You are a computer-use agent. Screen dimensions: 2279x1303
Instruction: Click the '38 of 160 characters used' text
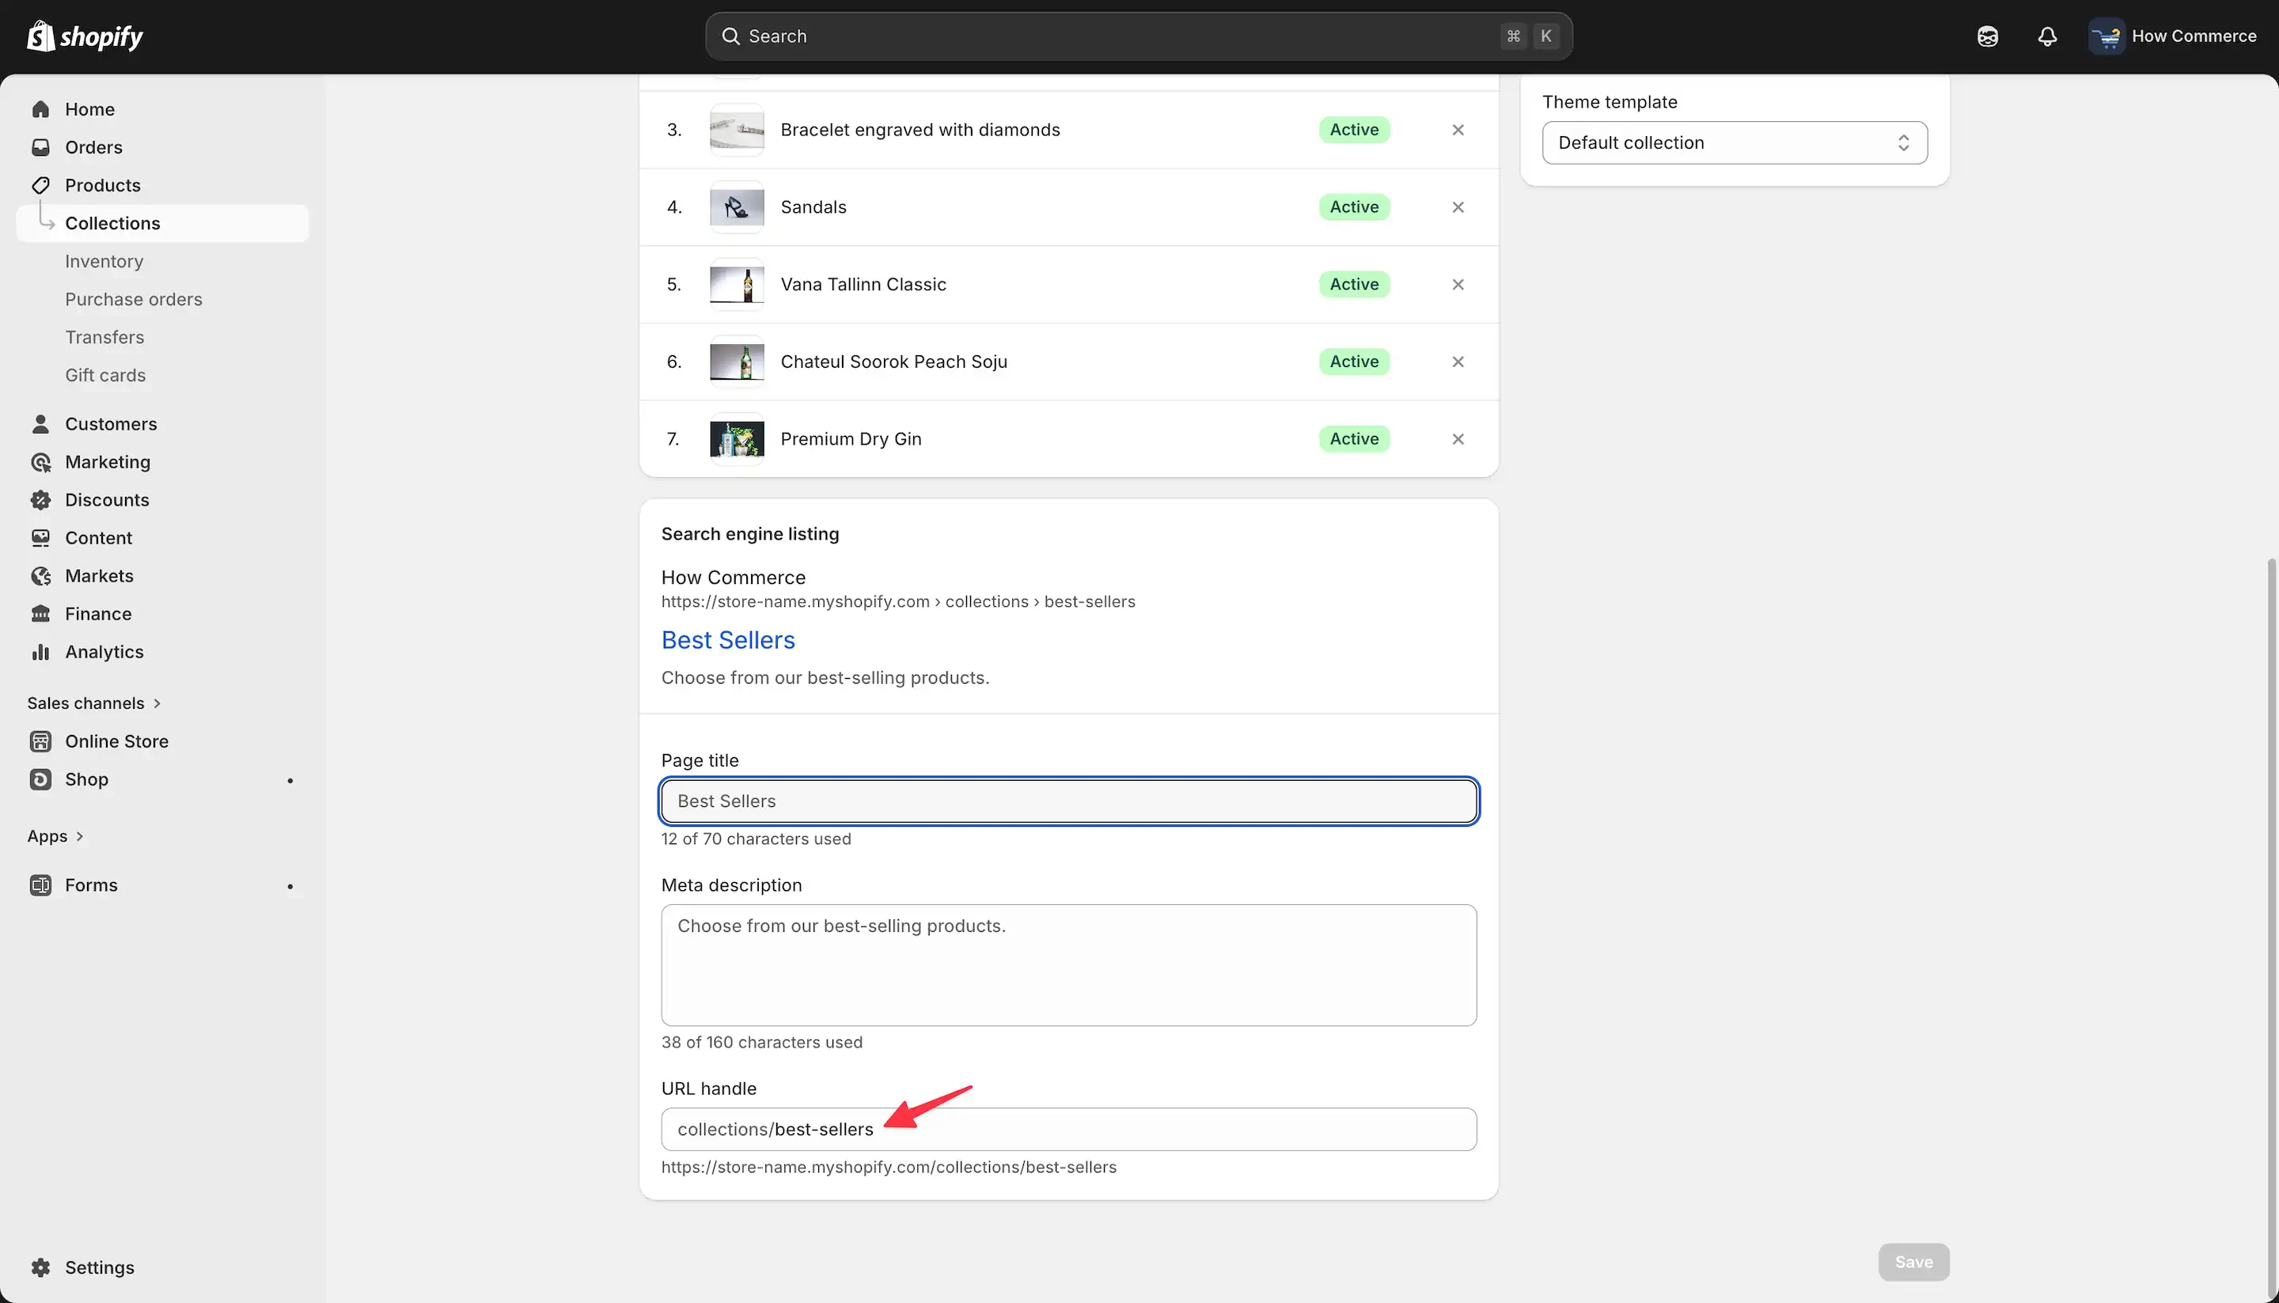click(762, 1043)
